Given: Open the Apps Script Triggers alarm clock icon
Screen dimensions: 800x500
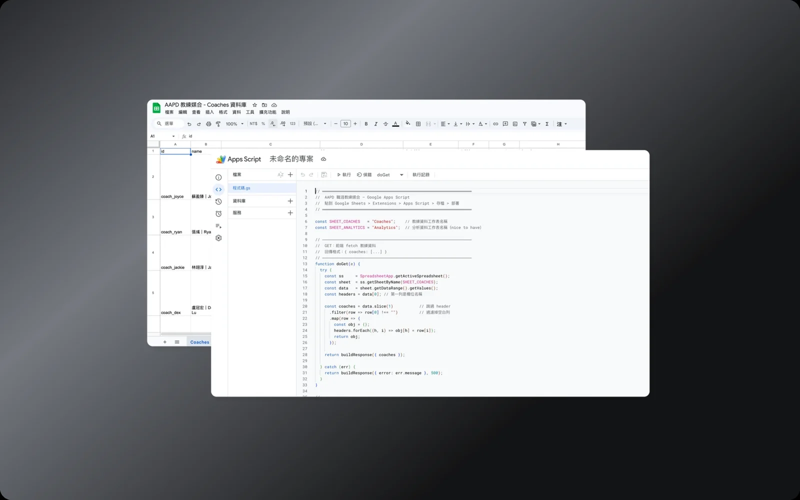Looking at the screenshot, I should (218, 214).
